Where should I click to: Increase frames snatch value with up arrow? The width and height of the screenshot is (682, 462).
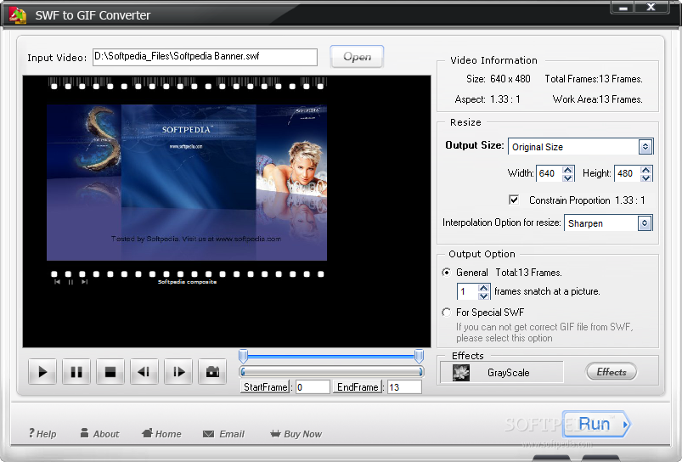click(x=483, y=288)
